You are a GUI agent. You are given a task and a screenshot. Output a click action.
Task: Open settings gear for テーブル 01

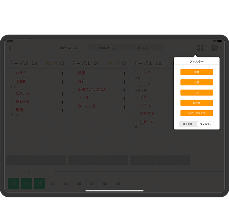[x=124, y=63]
